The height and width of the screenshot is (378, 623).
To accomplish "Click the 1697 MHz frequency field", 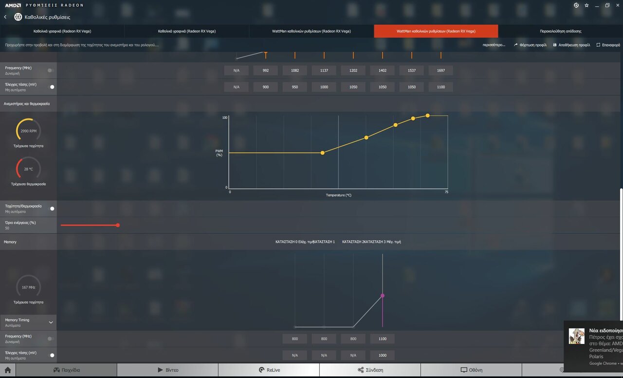I will (441, 71).
